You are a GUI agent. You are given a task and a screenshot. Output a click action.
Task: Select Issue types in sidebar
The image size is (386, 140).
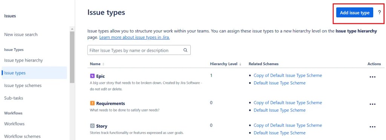(34, 73)
